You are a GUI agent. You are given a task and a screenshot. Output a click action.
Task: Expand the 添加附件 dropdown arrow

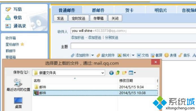coord(93,55)
